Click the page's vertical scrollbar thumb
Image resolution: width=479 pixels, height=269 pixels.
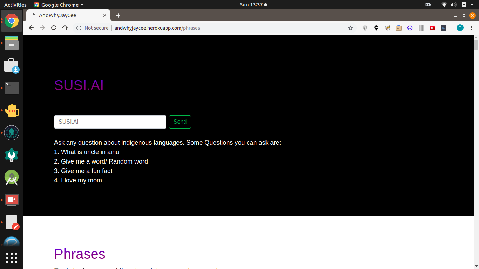(476, 45)
